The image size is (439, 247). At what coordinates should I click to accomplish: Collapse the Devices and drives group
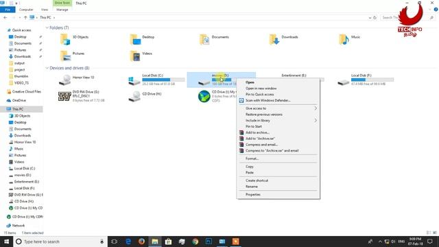click(x=47, y=68)
